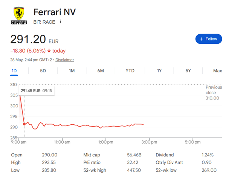The image size is (226, 179).
Task: Select the YTD chart range
Action: click(130, 71)
